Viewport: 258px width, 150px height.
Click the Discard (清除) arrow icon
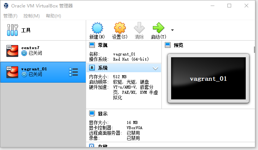point(139,28)
